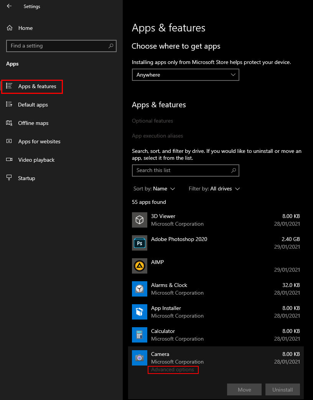This screenshot has width=313, height=400.
Task: Click magnifier icon in Search this list
Action: (x=233, y=170)
